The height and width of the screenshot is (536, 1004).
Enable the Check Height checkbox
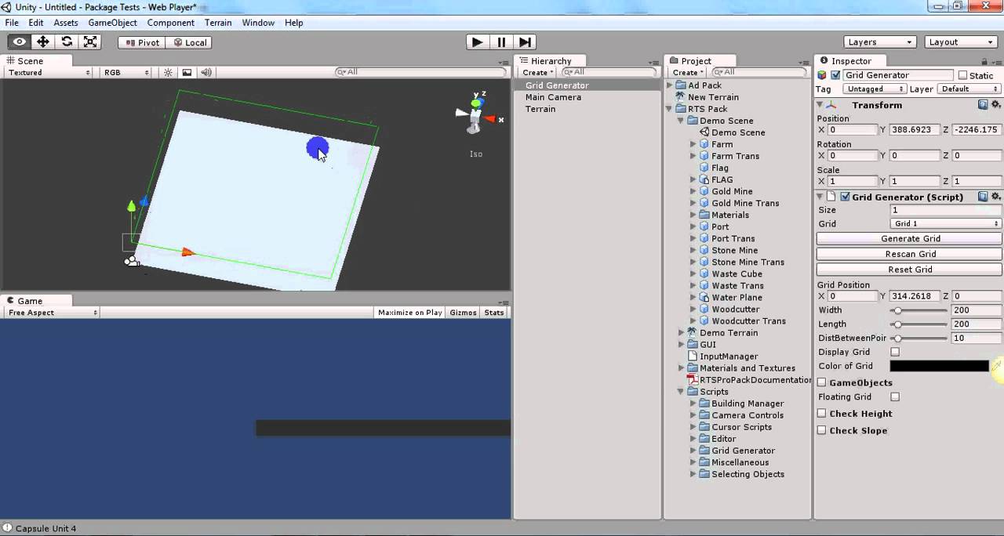coord(822,413)
